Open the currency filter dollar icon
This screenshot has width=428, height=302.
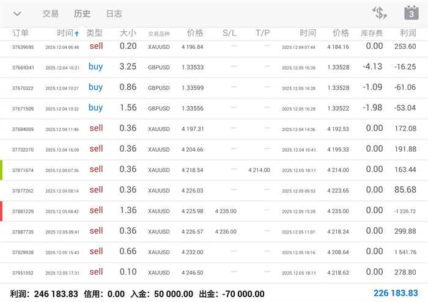tap(380, 13)
